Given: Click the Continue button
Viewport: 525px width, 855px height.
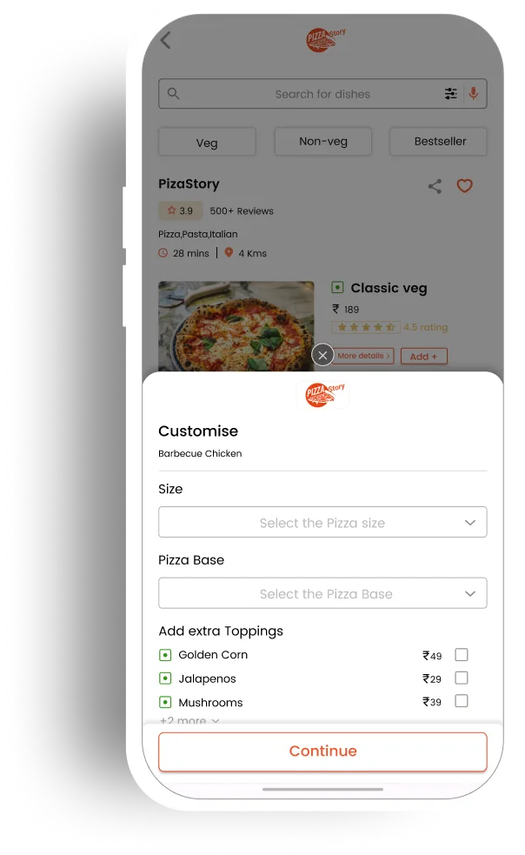Looking at the screenshot, I should [x=322, y=751].
